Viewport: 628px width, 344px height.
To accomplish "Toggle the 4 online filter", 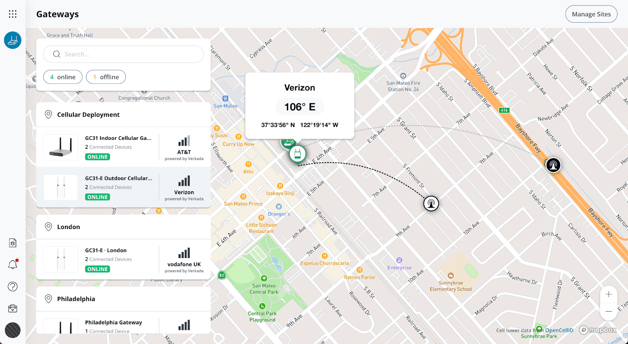I will click(63, 77).
